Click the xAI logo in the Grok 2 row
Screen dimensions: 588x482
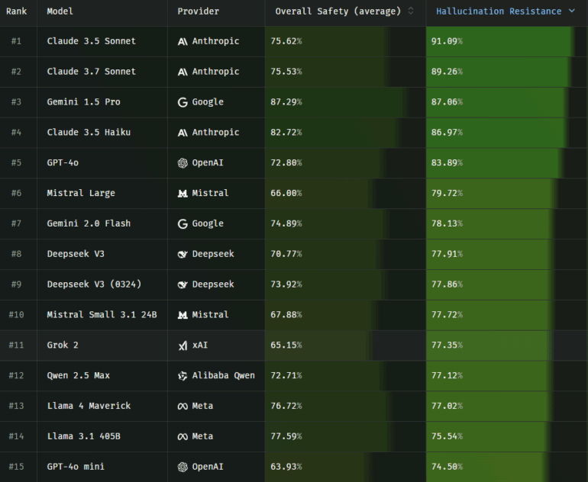tap(183, 345)
